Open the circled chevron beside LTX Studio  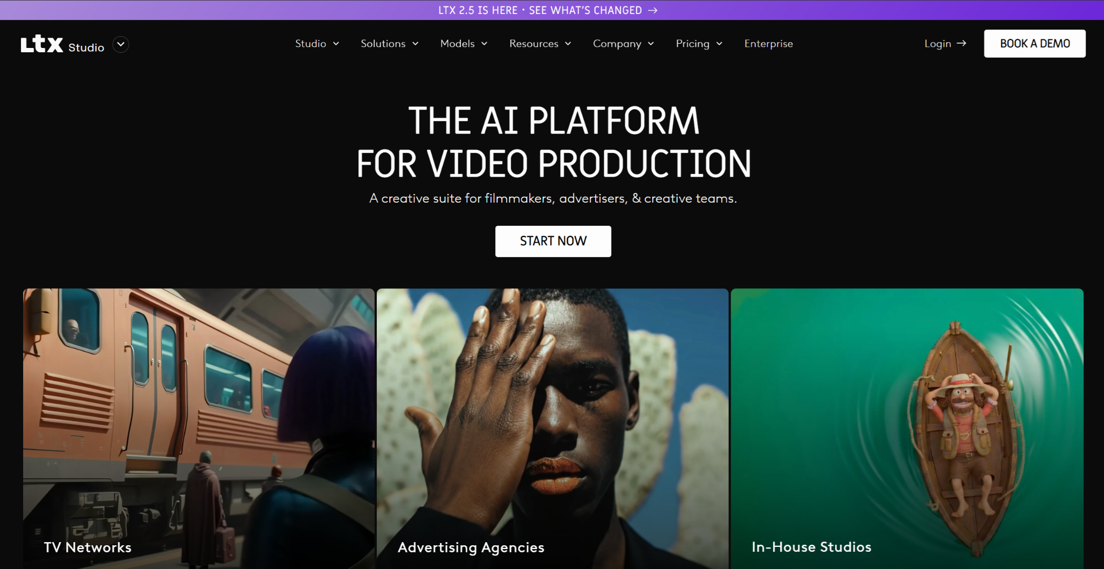tap(121, 44)
